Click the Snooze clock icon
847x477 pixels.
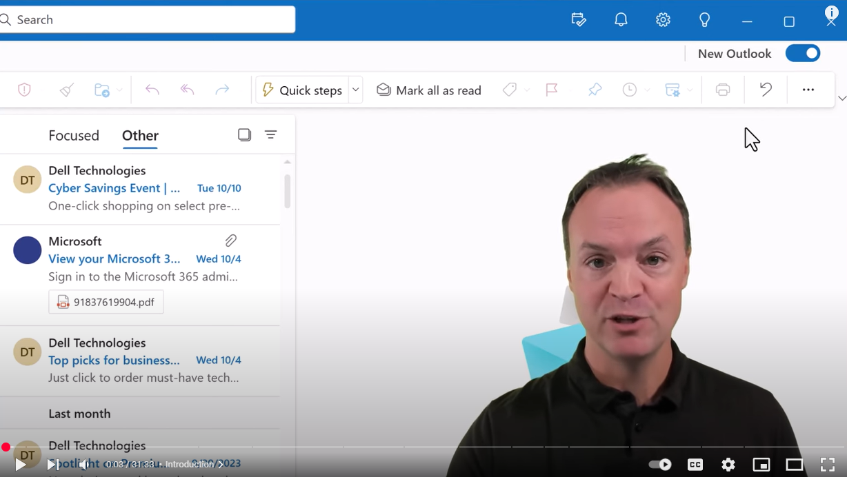click(x=630, y=90)
